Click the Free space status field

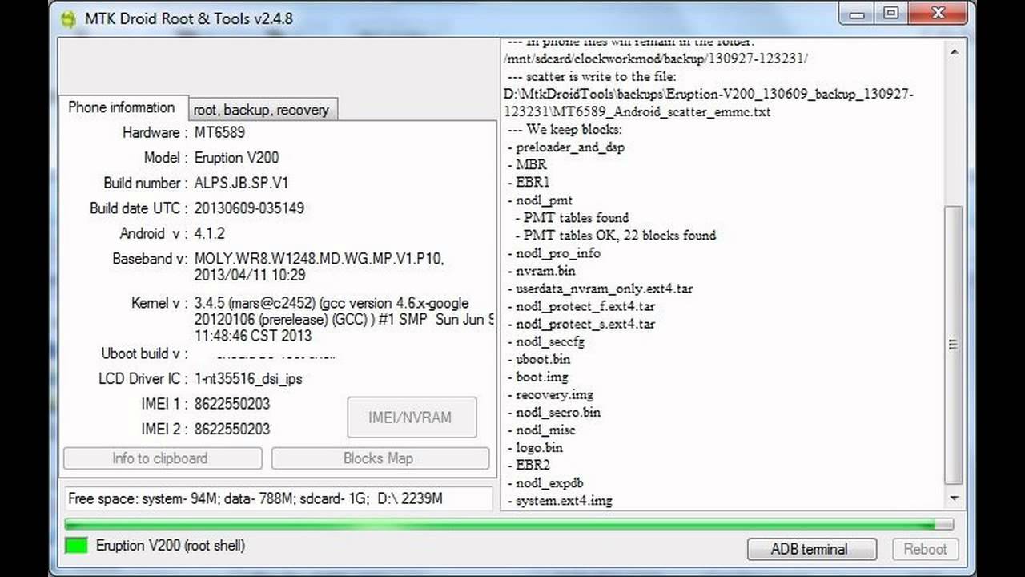[279, 498]
